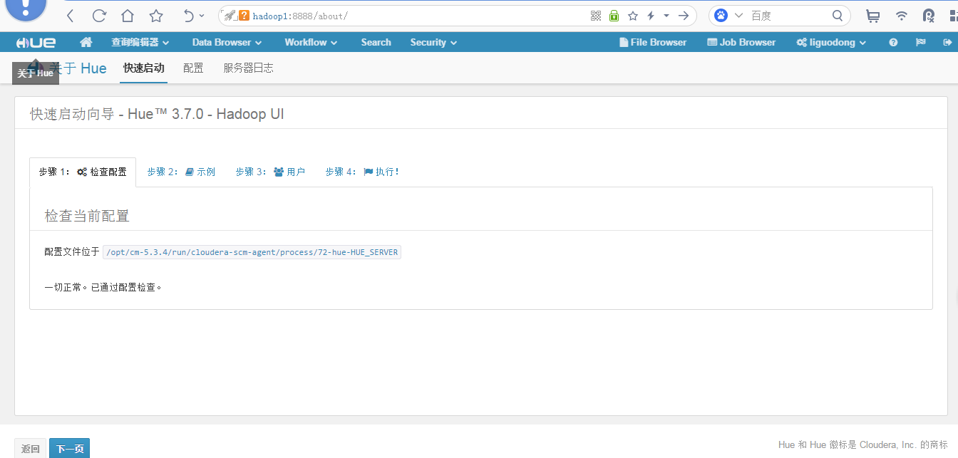
Task: Click the Hue logo in navbar
Action: [x=36, y=43]
